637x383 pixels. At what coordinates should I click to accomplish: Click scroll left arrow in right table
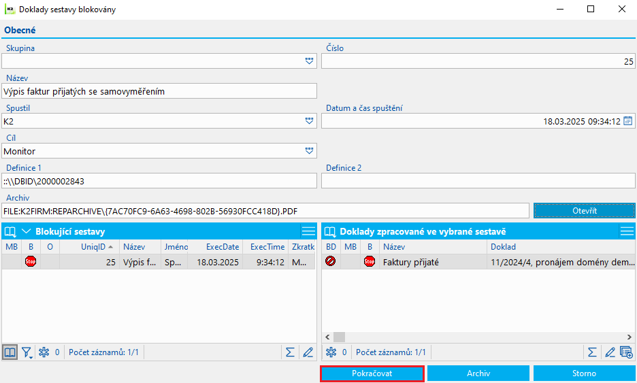tap(327, 337)
